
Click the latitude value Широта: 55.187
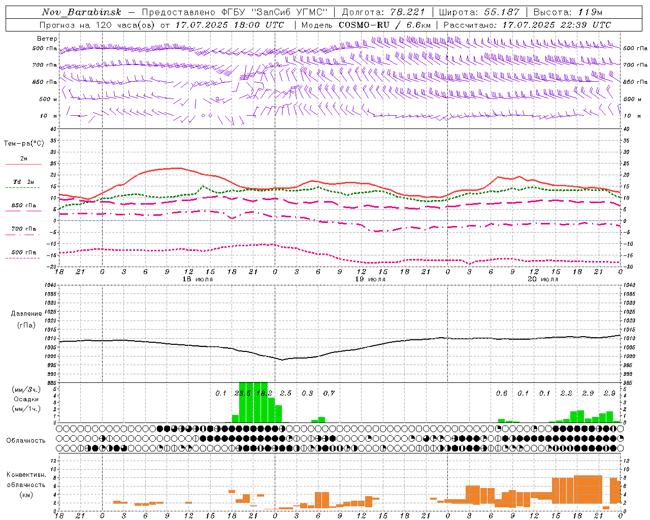point(479,12)
